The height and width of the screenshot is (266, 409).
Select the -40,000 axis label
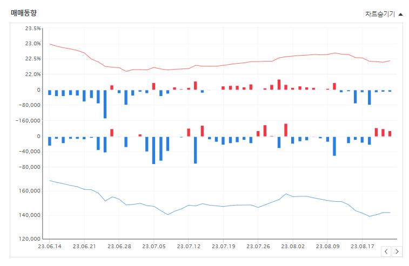pos(30,152)
